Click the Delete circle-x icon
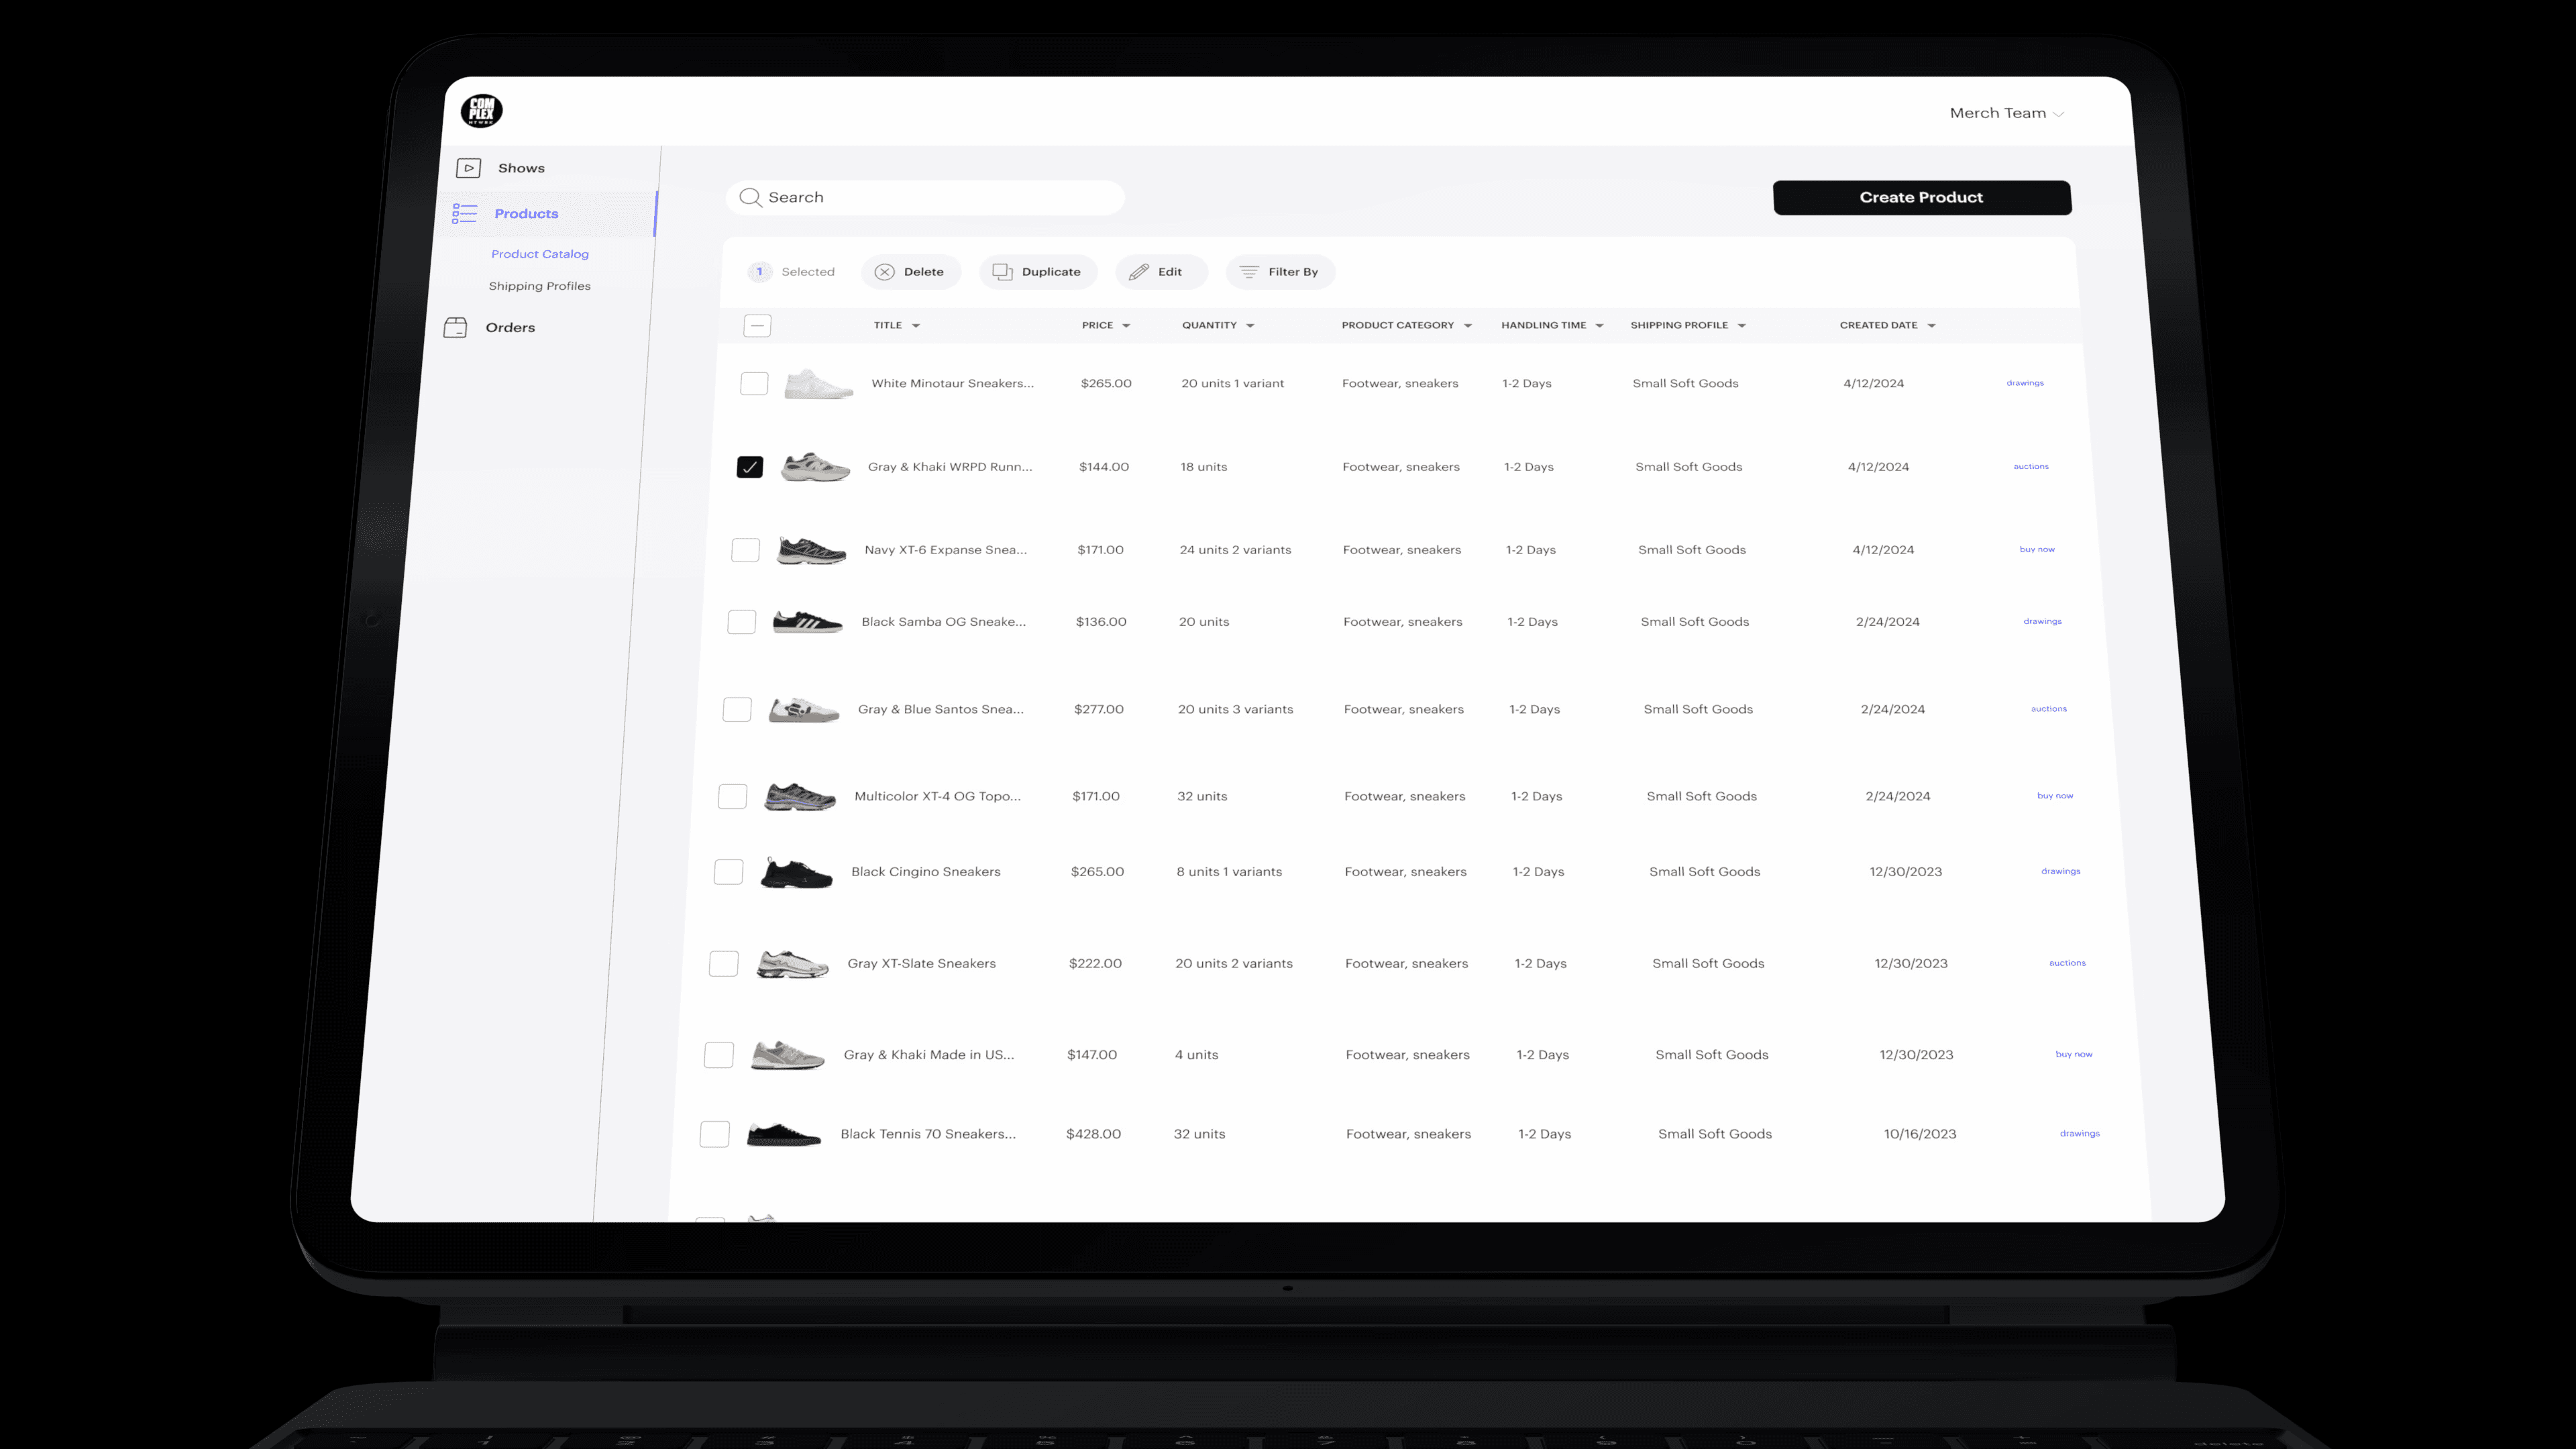 coord(884,272)
